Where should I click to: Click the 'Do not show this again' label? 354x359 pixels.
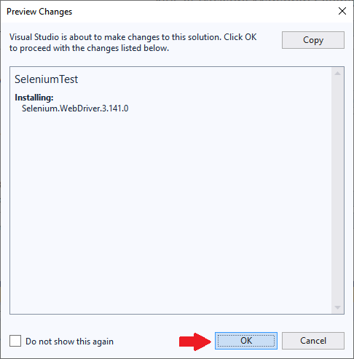click(x=69, y=342)
